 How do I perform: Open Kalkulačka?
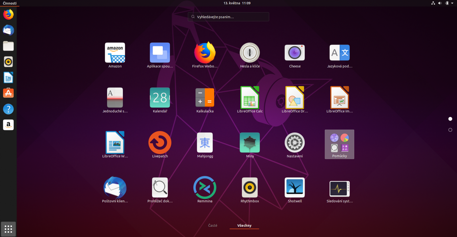[205, 101]
